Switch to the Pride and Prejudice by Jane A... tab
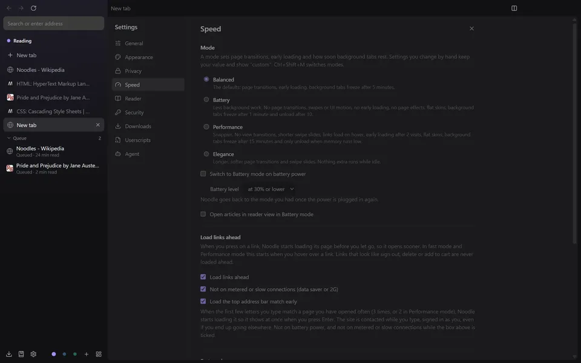The height and width of the screenshot is (363, 581). pyautogui.click(x=54, y=98)
